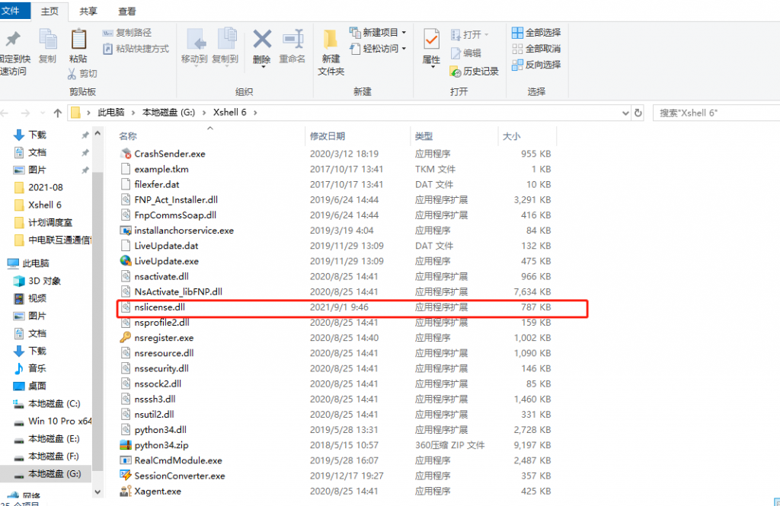Image resolution: width=780 pixels, height=506 pixels.
Task: Open 视频 in the navigation pane
Action: coord(37,298)
